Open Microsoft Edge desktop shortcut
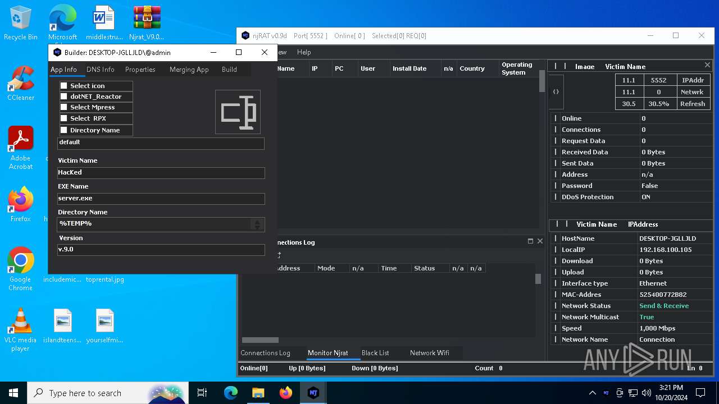The width and height of the screenshot is (719, 404). (x=62, y=24)
